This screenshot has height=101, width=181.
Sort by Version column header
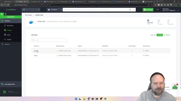click(x=36, y=46)
